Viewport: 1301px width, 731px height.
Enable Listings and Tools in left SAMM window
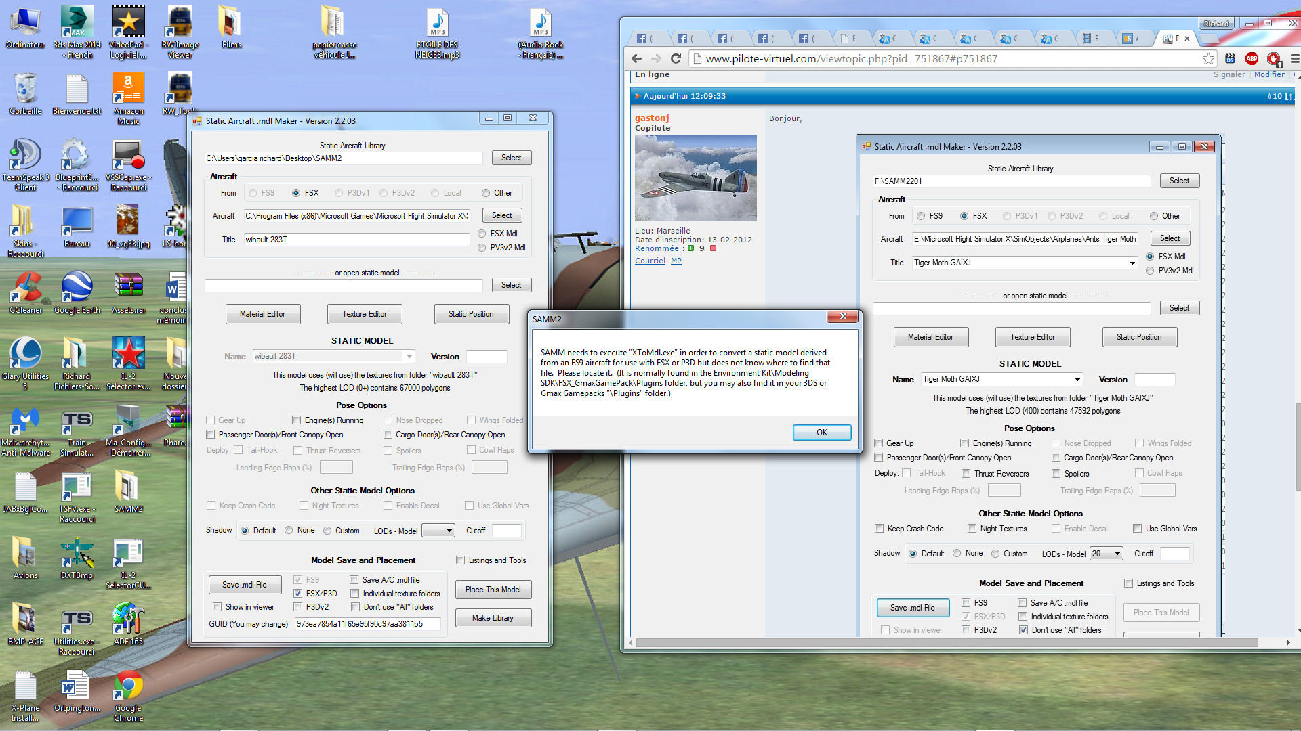click(x=461, y=560)
